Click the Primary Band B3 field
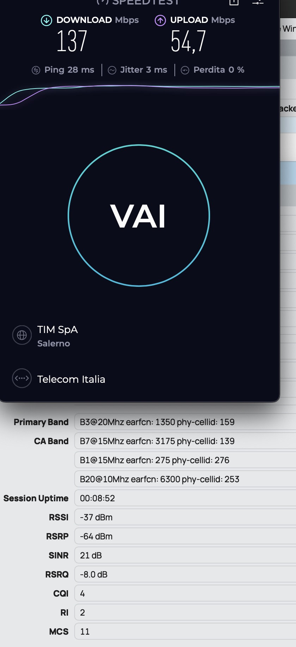Image resolution: width=296 pixels, height=647 pixels. click(x=185, y=422)
